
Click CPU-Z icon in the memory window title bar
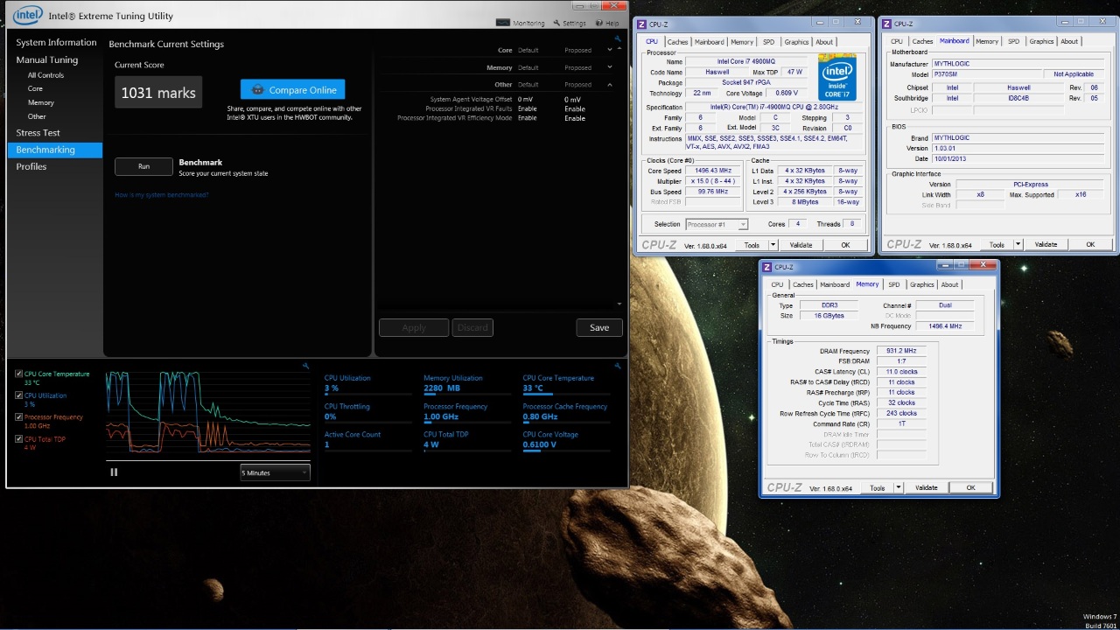point(767,267)
